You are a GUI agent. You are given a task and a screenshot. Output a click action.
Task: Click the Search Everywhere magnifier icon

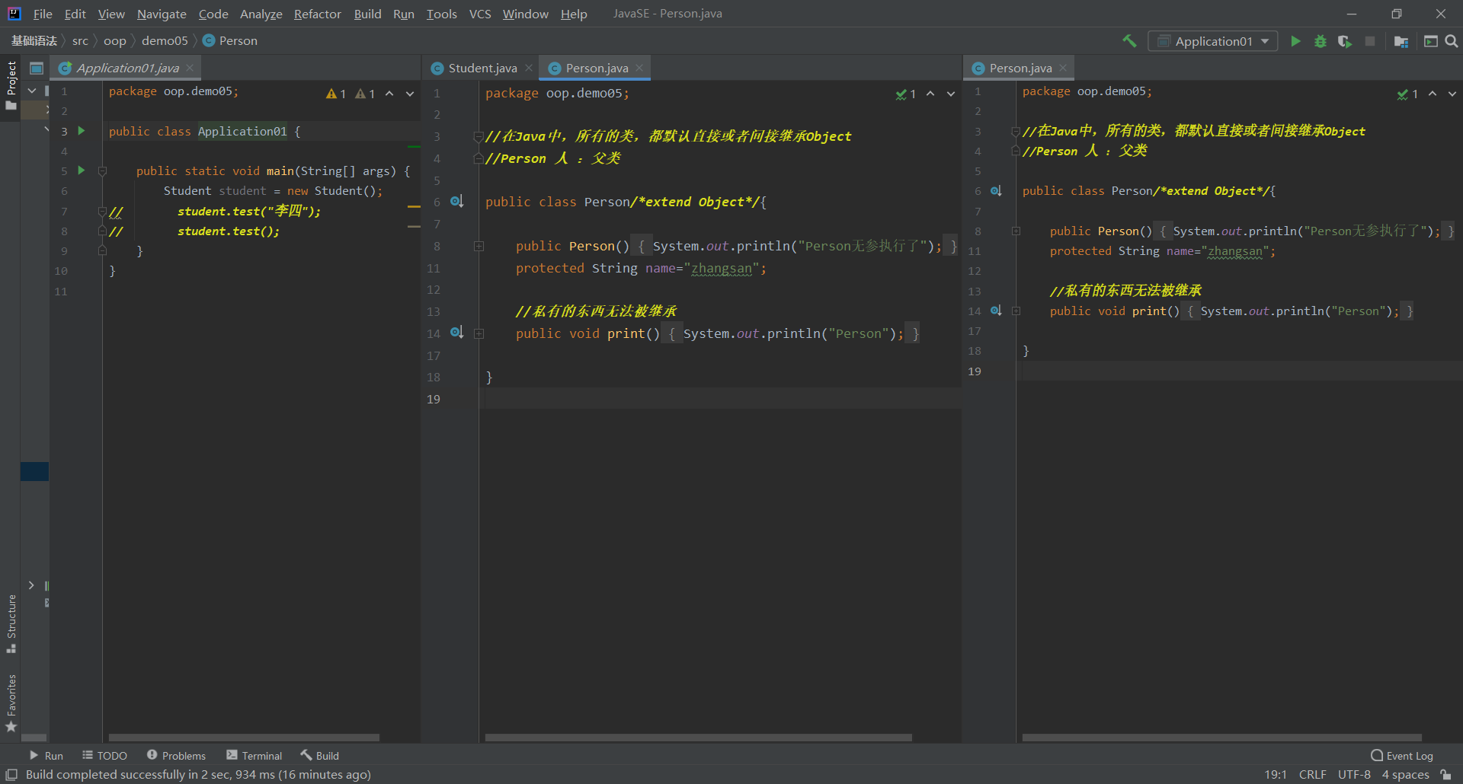point(1452,41)
